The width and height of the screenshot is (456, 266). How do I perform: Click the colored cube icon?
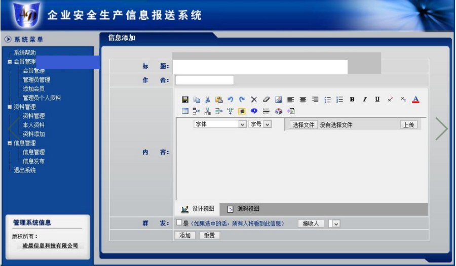pyautogui.click(x=279, y=111)
